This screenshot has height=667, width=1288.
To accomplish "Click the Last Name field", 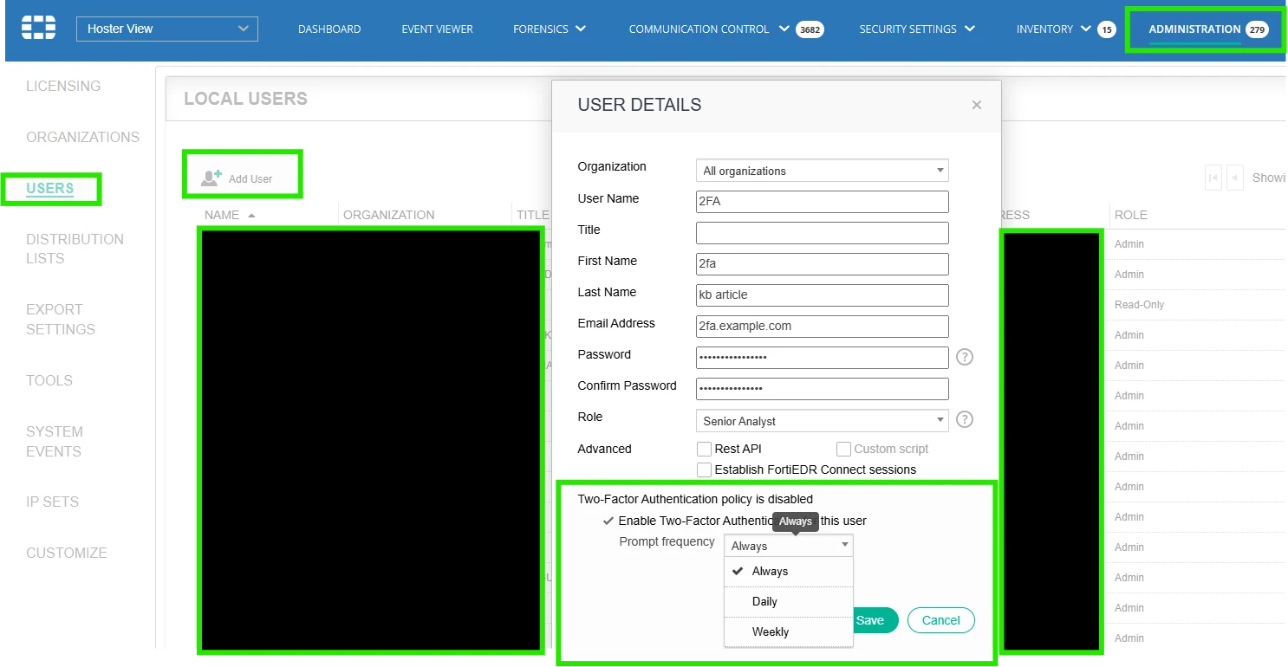I will (x=823, y=295).
